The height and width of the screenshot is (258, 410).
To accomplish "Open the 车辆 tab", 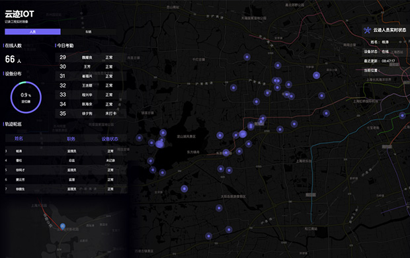I will point(89,32).
